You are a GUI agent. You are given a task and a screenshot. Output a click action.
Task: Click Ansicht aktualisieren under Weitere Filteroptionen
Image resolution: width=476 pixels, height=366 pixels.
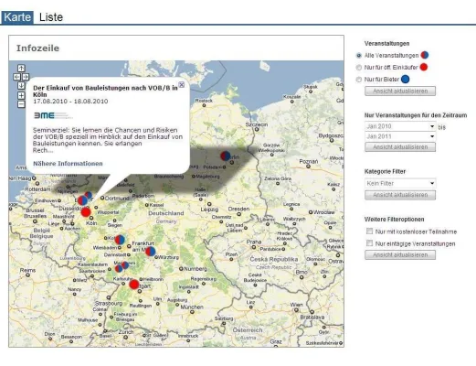click(x=400, y=254)
